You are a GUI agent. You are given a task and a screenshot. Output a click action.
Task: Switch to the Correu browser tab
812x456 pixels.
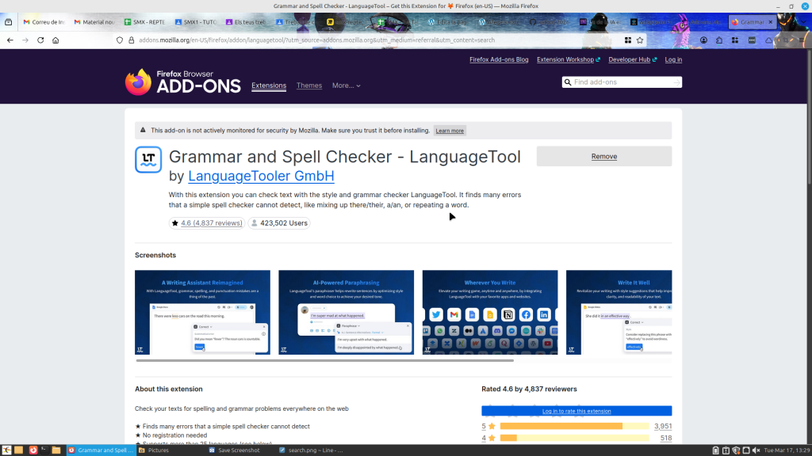click(44, 22)
